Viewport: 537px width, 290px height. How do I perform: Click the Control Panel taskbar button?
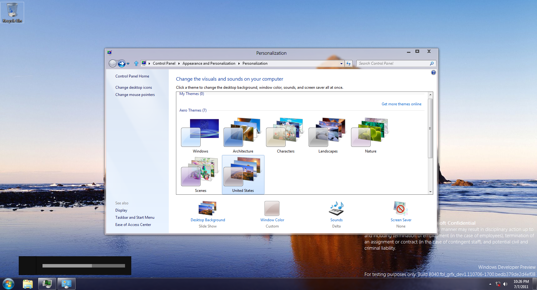[67, 284]
